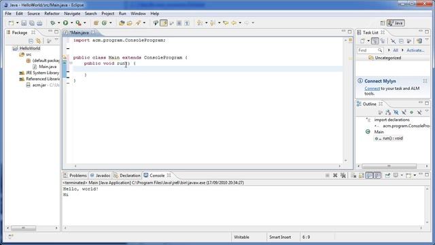Screen dimensions: 435x245
Task: Launch Debug with the bug icon
Action: pyautogui.click(x=52, y=23)
